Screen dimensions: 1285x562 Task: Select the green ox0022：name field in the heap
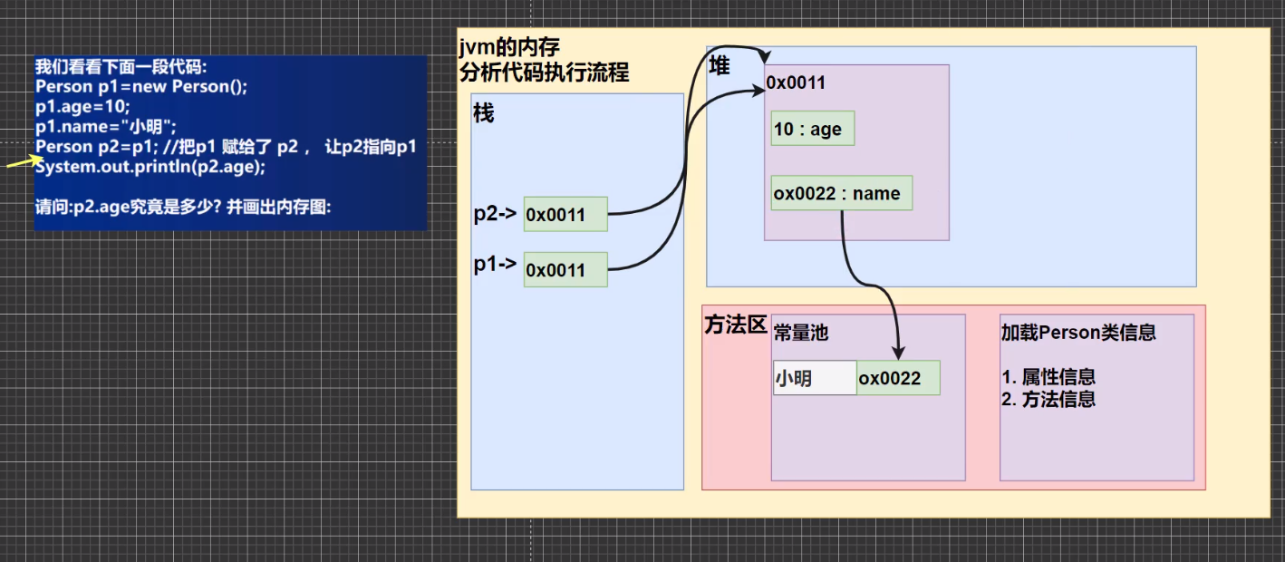[840, 192]
